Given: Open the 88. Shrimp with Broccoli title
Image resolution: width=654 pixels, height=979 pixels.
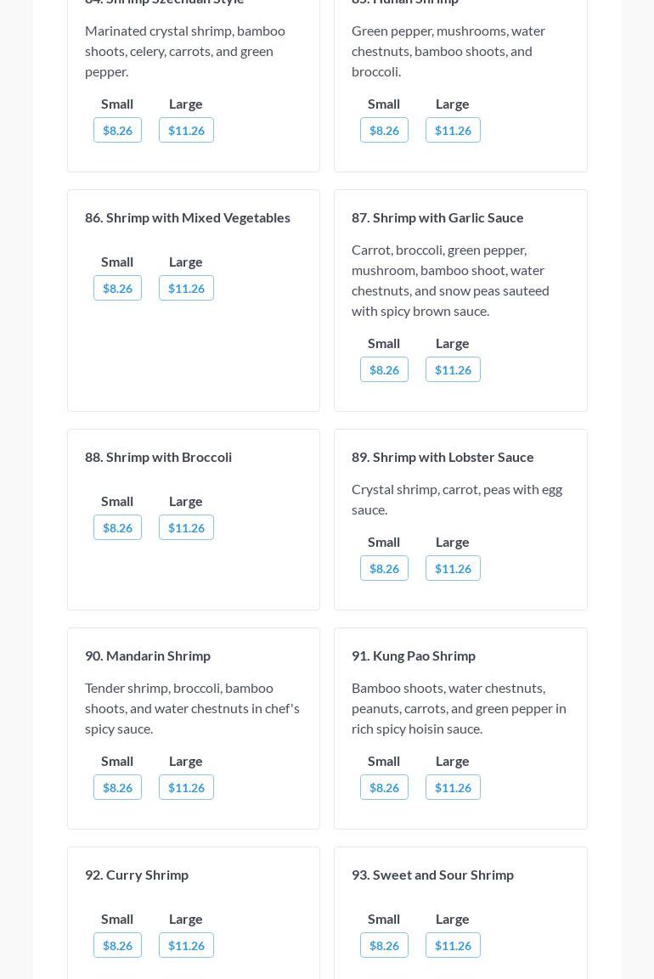Looking at the screenshot, I should (158, 457).
